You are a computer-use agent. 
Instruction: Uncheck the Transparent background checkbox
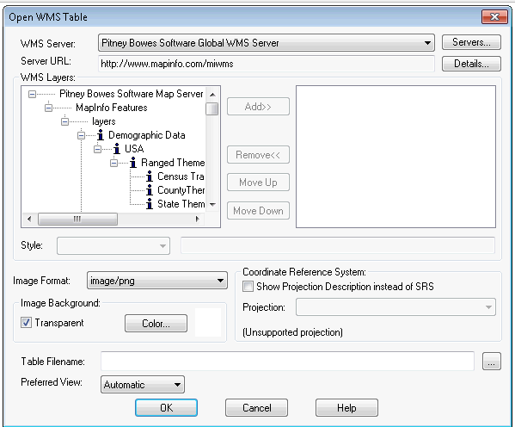(27, 323)
